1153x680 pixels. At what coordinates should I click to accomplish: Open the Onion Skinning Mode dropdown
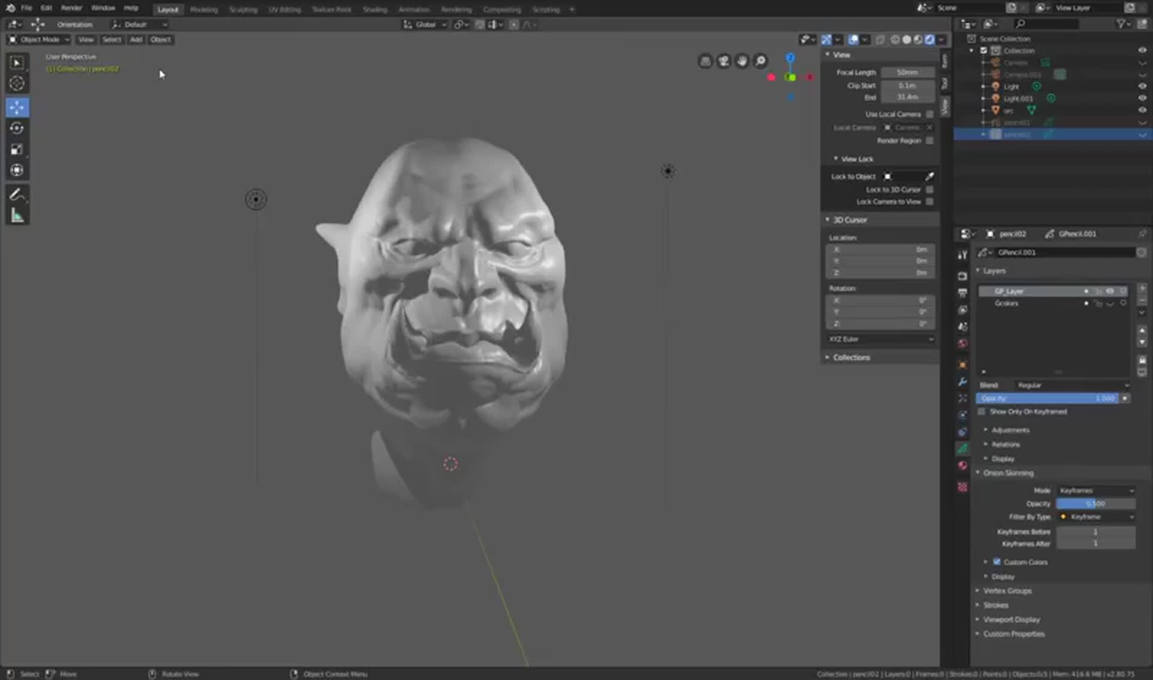coord(1096,490)
